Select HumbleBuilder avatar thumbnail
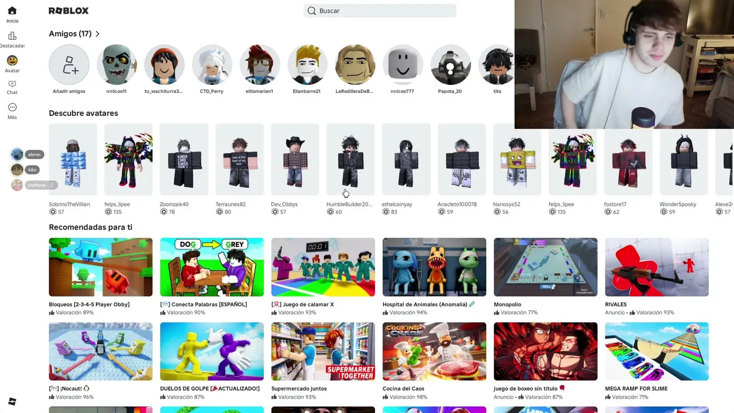 point(350,159)
